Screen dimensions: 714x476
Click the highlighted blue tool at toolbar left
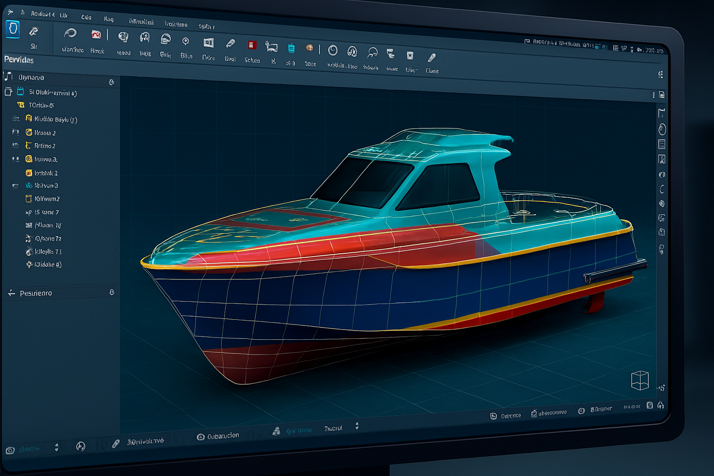[13, 29]
